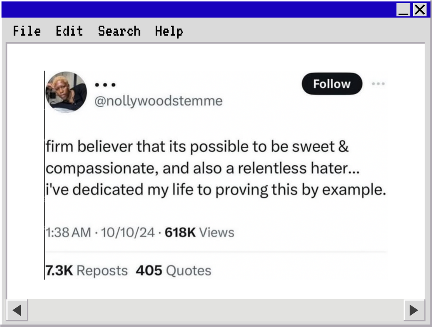
Task: Click the 10/10/24 post date
Action: (x=128, y=232)
